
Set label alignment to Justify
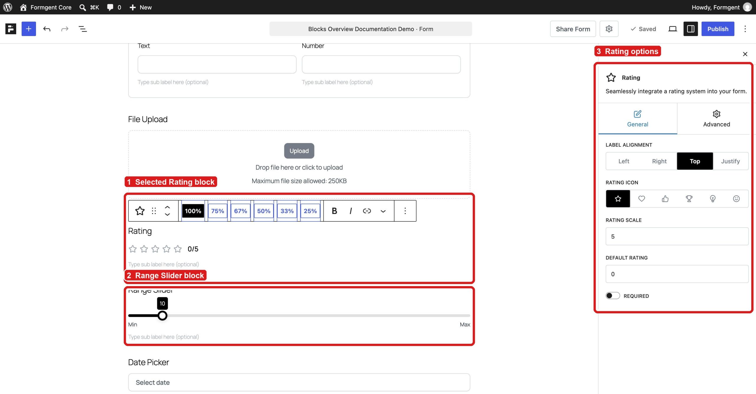tap(730, 161)
